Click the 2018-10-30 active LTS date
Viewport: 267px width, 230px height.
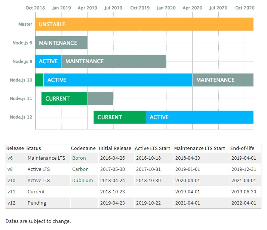(x=148, y=181)
